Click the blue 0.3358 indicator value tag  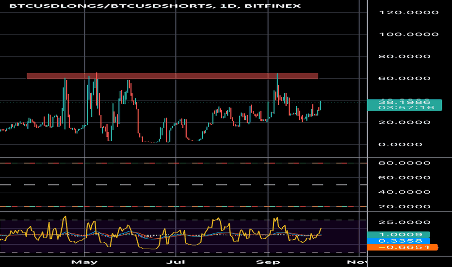coord(399,241)
